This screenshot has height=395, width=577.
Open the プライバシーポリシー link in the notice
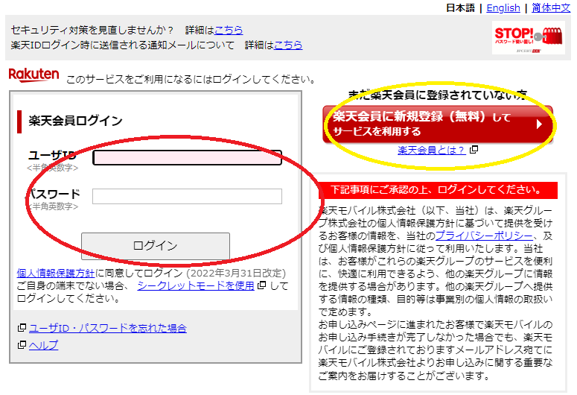[x=488, y=236]
